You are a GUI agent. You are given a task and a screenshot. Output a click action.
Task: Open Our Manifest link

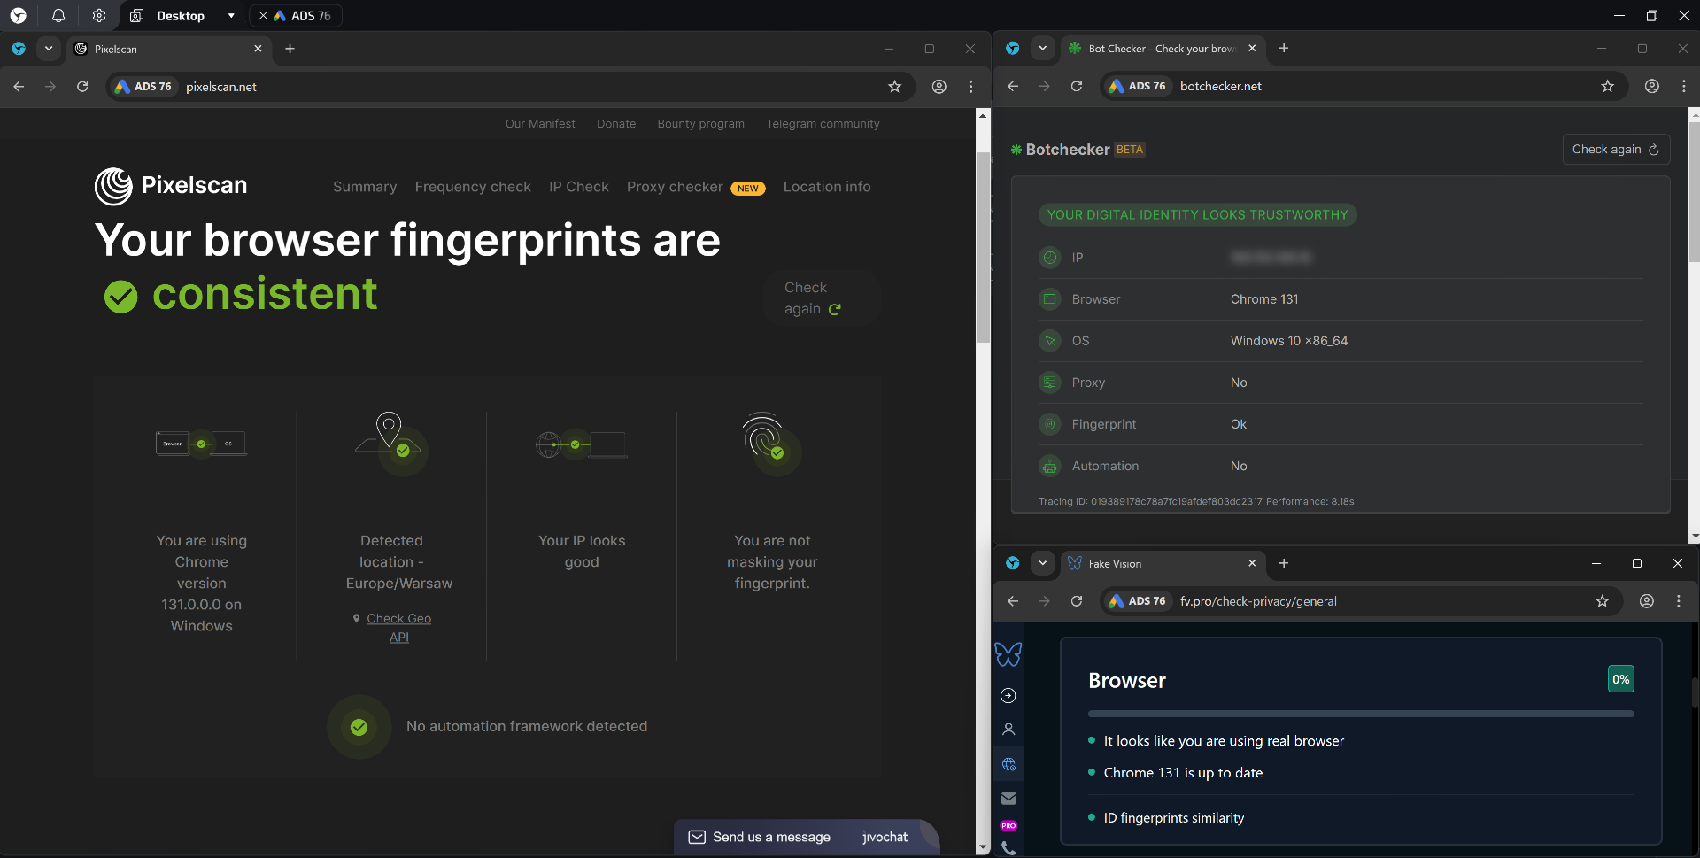pyautogui.click(x=540, y=124)
